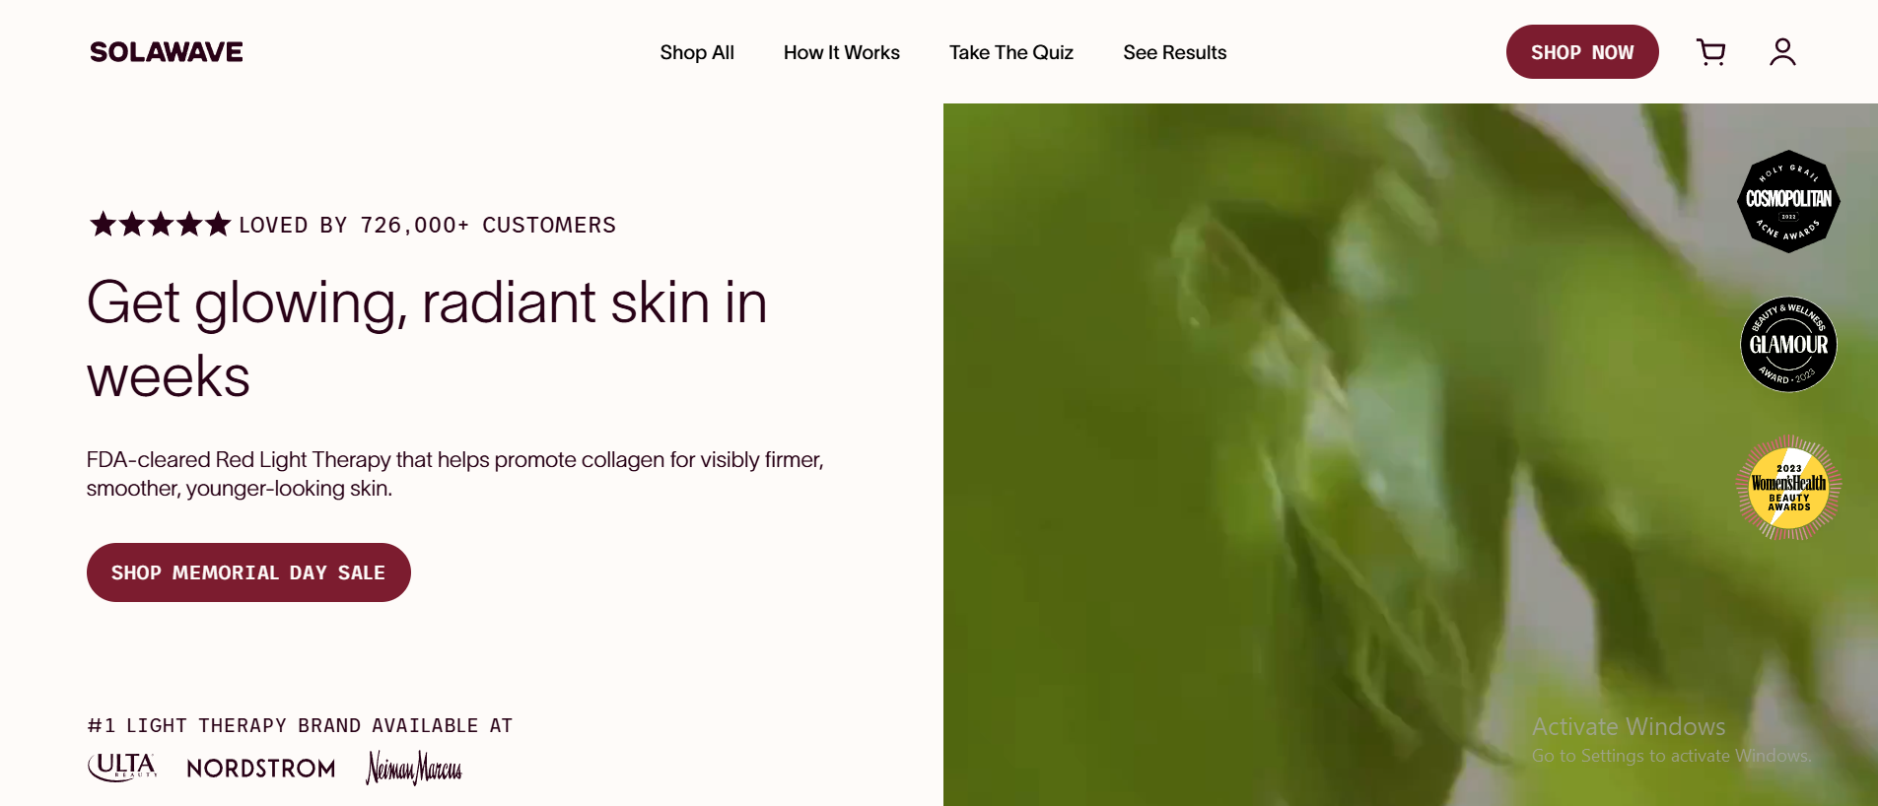This screenshot has width=1878, height=806.
Task: Click the five-star rating icons
Action: point(160,225)
